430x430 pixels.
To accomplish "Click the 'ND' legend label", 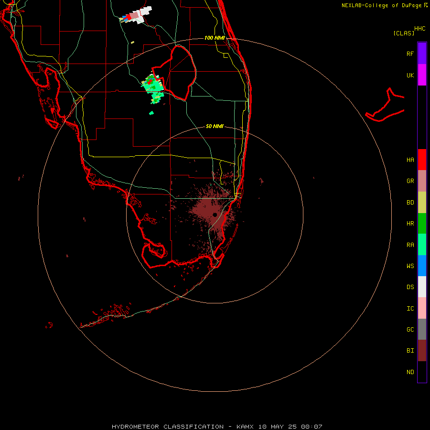I will (x=410, y=372).
